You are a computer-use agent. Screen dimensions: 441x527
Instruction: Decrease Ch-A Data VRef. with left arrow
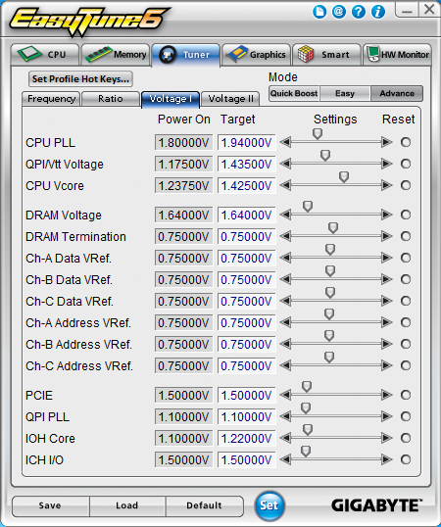285,258
